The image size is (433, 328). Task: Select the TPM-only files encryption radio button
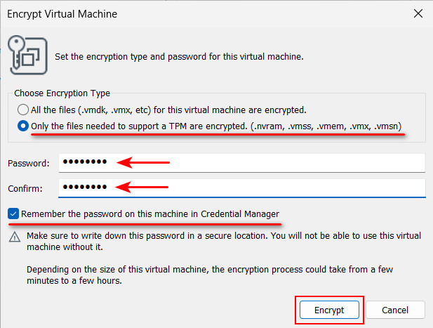[x=23, y=126]
